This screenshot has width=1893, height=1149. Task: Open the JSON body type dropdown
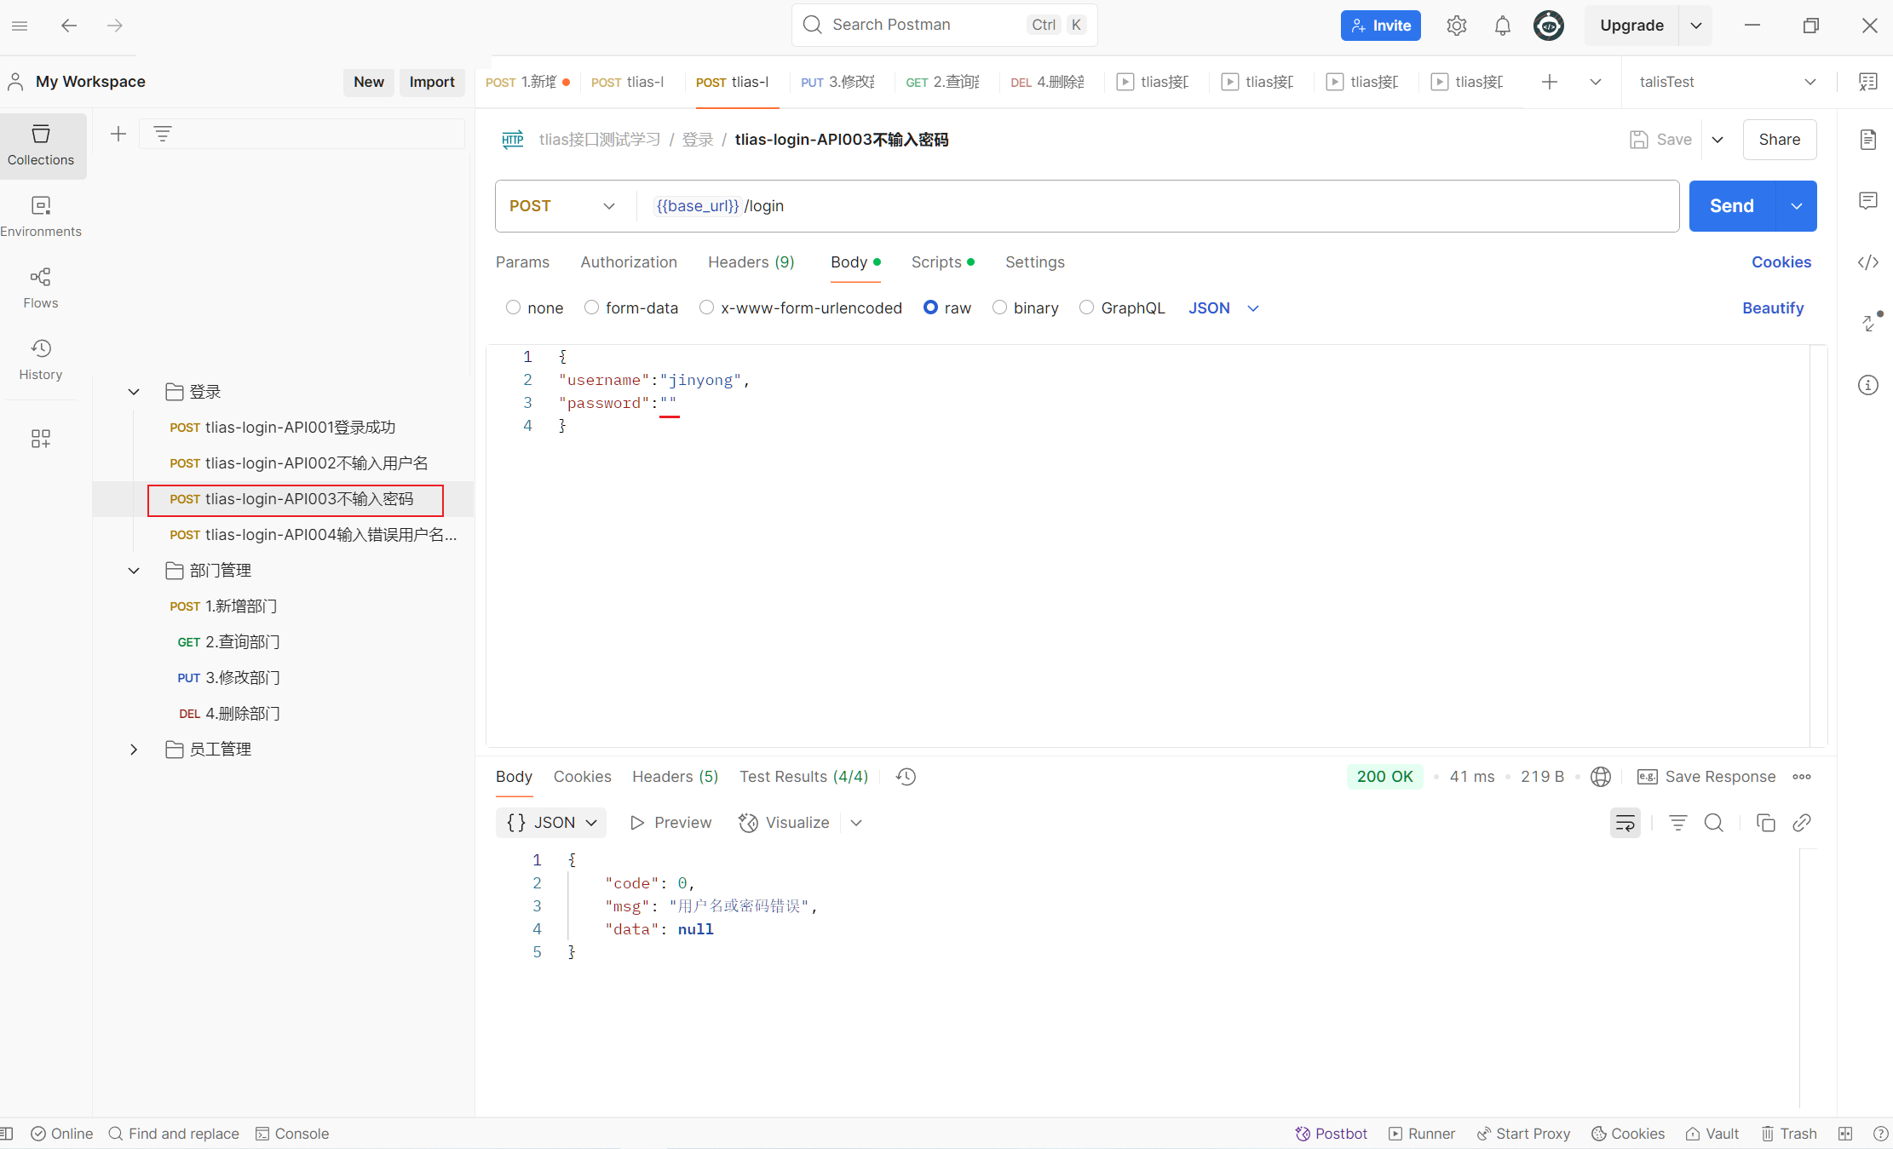tap(1223, 308)
